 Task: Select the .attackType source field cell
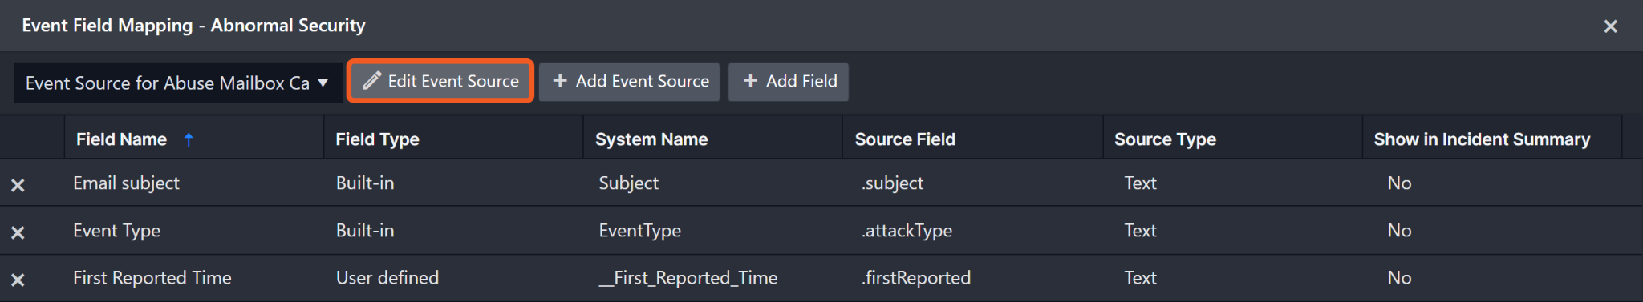click(907, 231)
